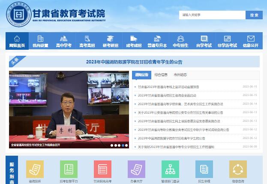Viewport: 267px width, 184px height.
Task: Switch to the 通知公告 tab
Action: 142,75
